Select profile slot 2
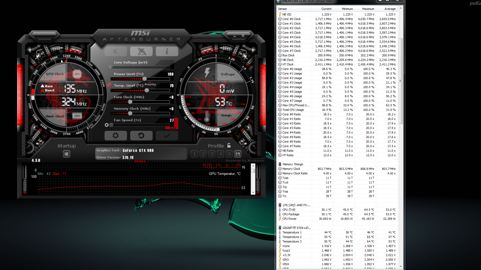 [203, 154]
